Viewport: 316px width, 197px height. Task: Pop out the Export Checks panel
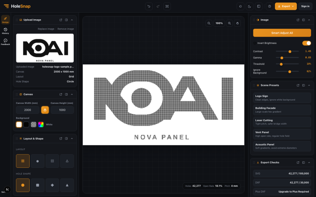tap(298, 163)
